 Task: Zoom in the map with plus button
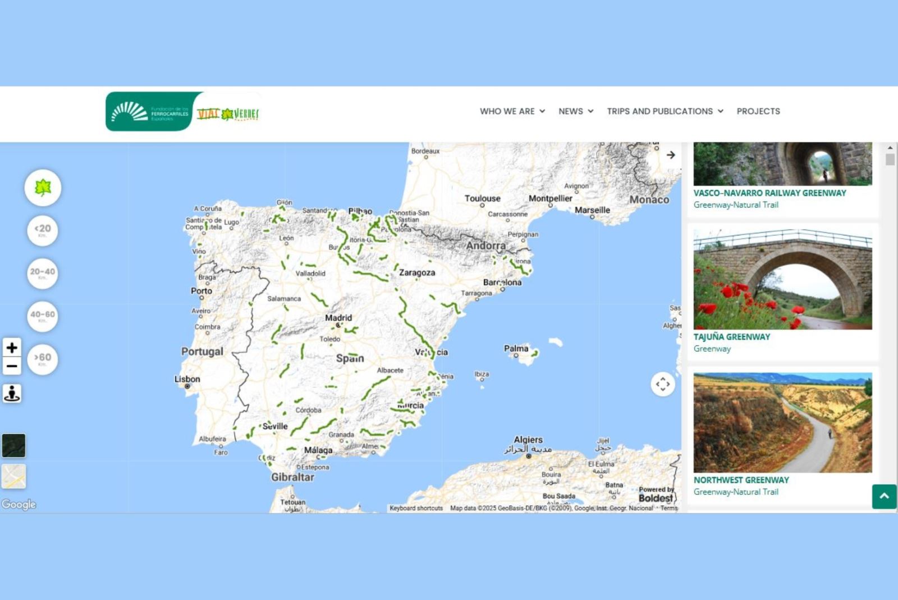click(x=12, y=348)
